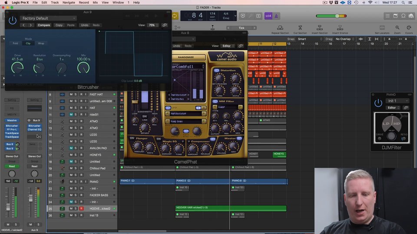417x234 pixels.
Task: Open the Drag No Overlap dropdown
Action: [x=345, y=39]
